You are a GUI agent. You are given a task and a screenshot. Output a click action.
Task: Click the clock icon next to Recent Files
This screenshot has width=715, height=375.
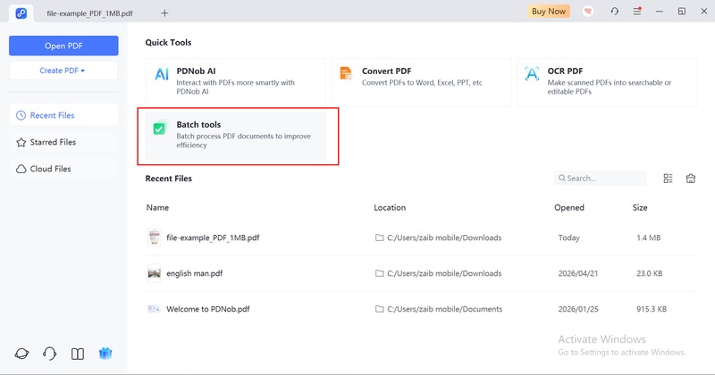(21, 115)
